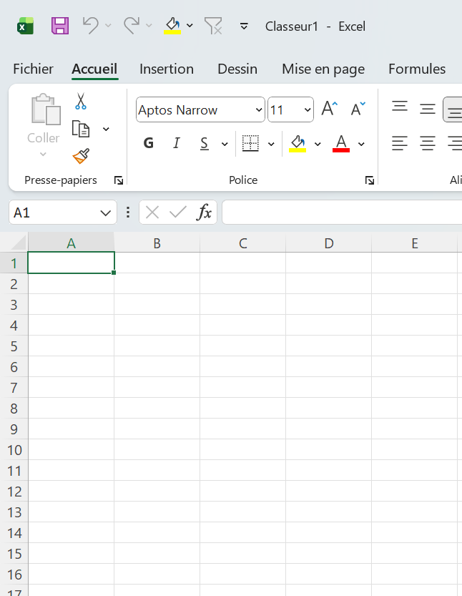Expand Police fill color palette arrow
The height and width of the screenshot is (596, 462).
318,144
